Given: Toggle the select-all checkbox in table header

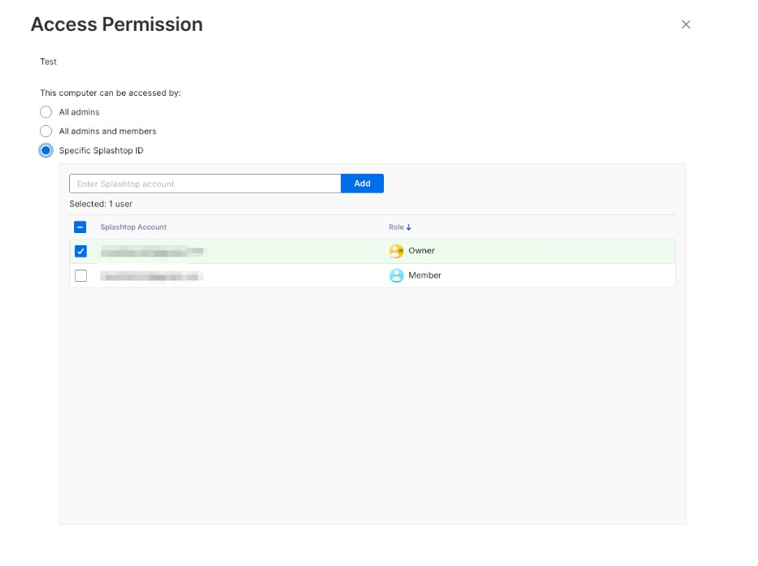Looking at the screenshot, I should point(81,227).
